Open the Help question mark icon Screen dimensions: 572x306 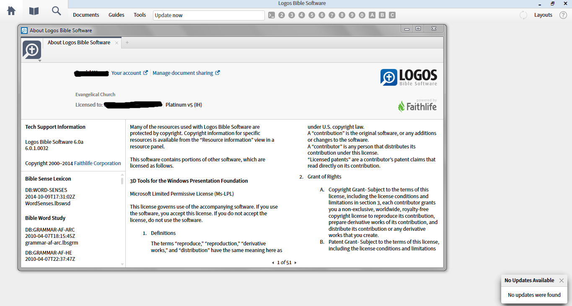pos(563,15)
